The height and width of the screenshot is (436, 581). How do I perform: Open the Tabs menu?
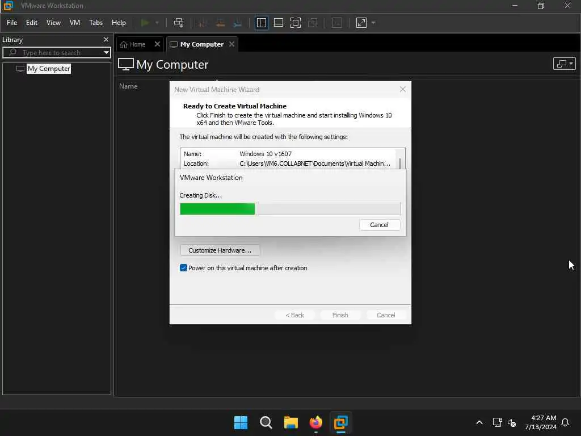pyautogui.click(x=95, y=23)
